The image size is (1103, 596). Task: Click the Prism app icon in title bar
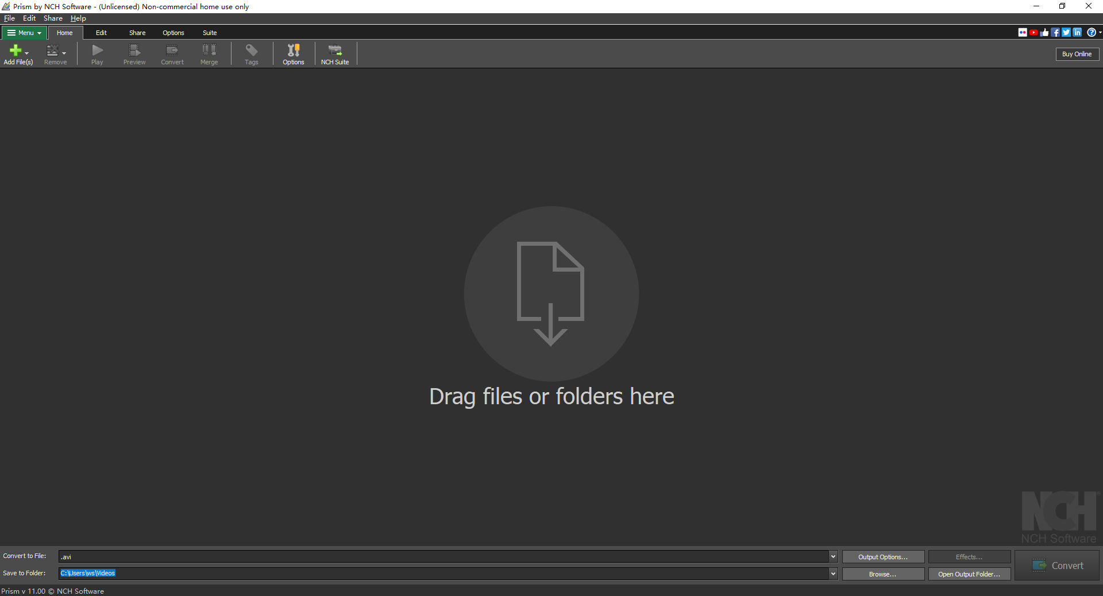pos(6,6)
